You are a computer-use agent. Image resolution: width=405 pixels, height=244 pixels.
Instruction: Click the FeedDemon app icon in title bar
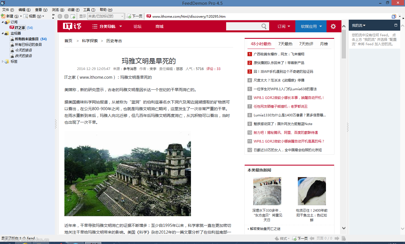pyautogui.click(x=3, y=3)
